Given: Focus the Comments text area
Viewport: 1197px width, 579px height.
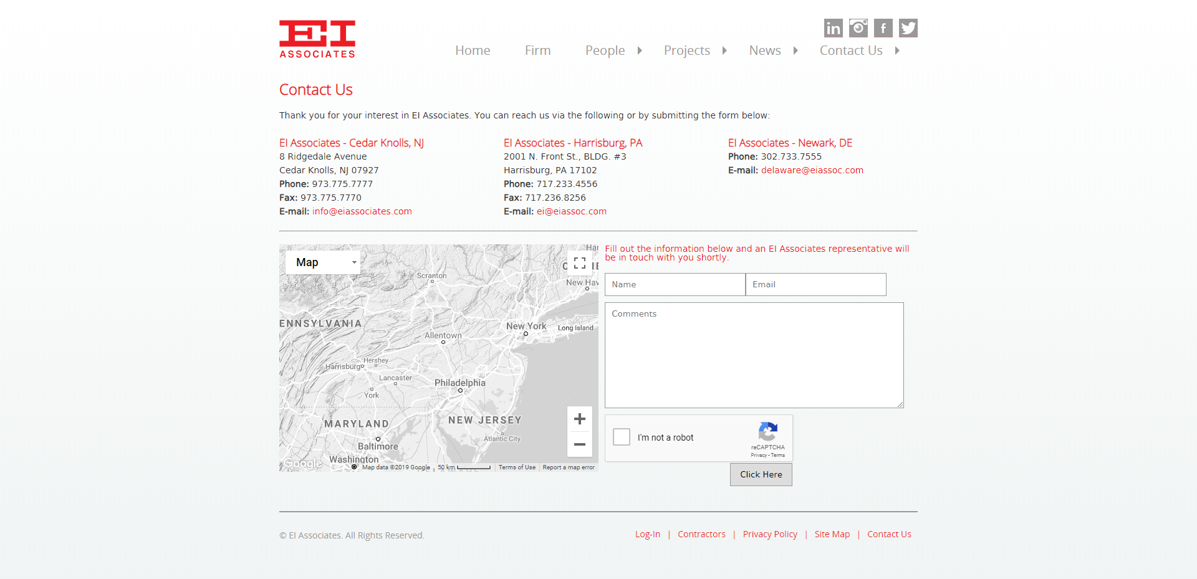Looking at the screenshot, I should [x=754, y=355].
